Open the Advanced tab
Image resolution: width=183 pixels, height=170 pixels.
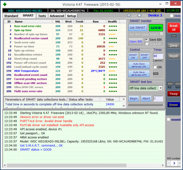tap(57, 16)
